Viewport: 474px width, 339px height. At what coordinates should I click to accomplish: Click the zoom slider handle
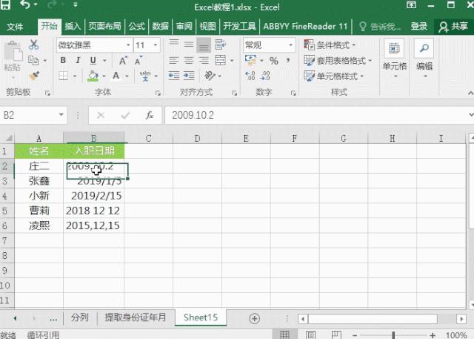393,335
